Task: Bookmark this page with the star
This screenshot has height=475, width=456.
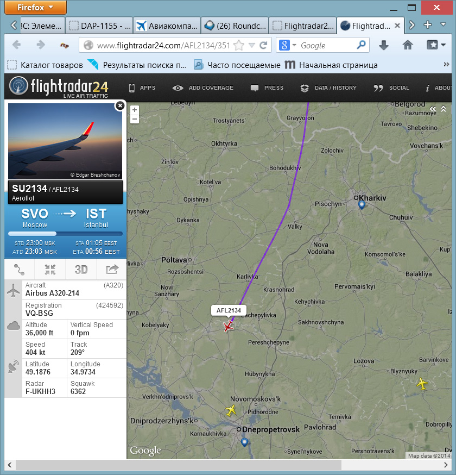Action: tap(239, 46)
